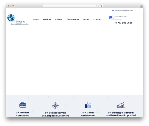
Task: Select the '55% Repeat Customers' text
Action: 55,116
